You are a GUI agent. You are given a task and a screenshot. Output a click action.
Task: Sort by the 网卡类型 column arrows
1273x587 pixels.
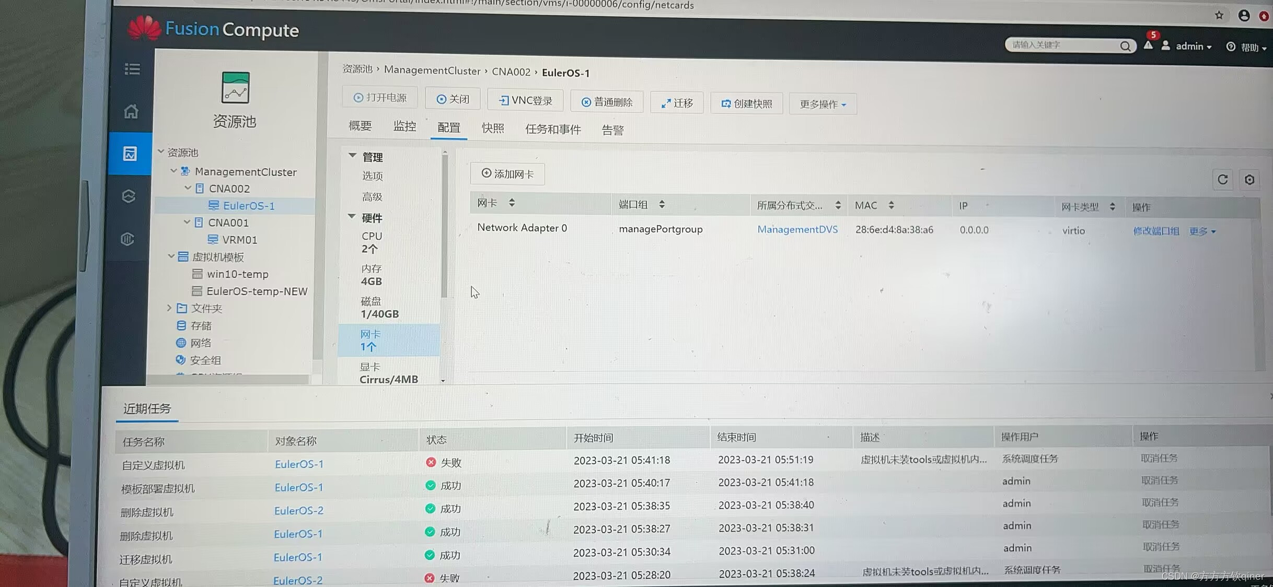[x=1112, y=207]
